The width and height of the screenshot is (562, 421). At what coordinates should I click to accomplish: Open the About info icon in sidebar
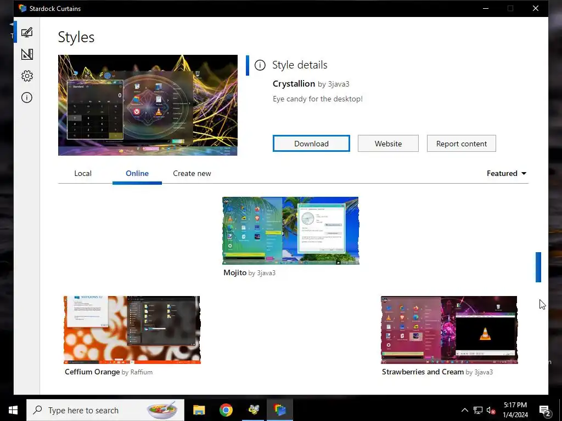pyautogui.click(x=27, y=98)
